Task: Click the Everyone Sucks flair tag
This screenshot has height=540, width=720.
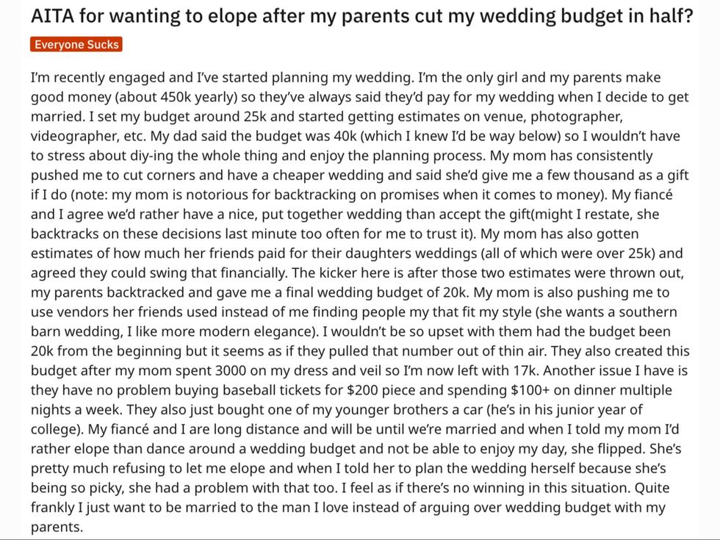Action: (76, 45)
